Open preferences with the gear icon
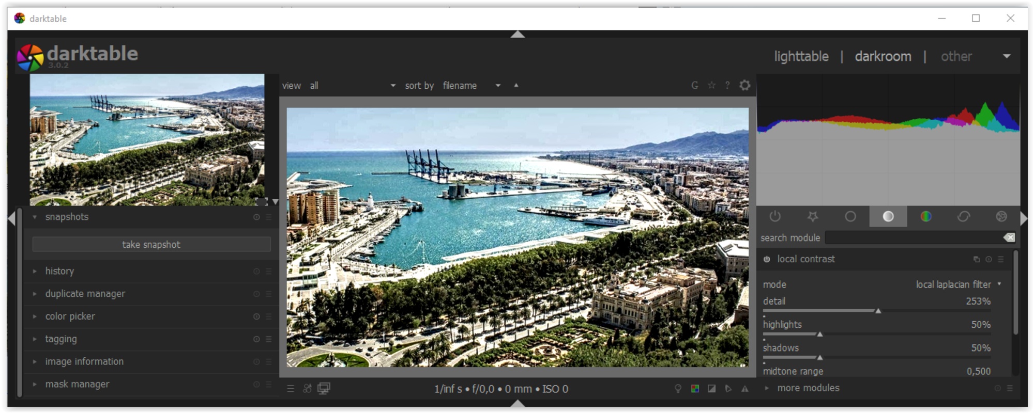The image size is (1034, 413). pos(744,85)
